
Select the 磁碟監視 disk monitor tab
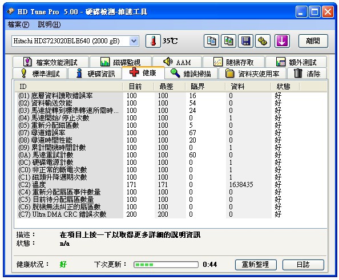coord(120,62)
